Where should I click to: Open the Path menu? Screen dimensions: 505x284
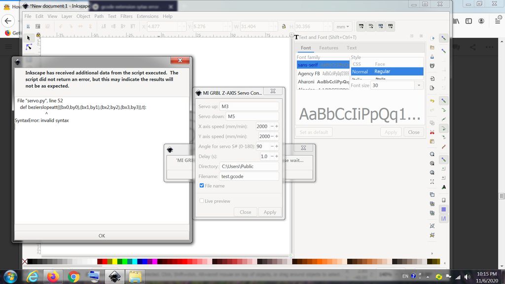coord(99,16)
